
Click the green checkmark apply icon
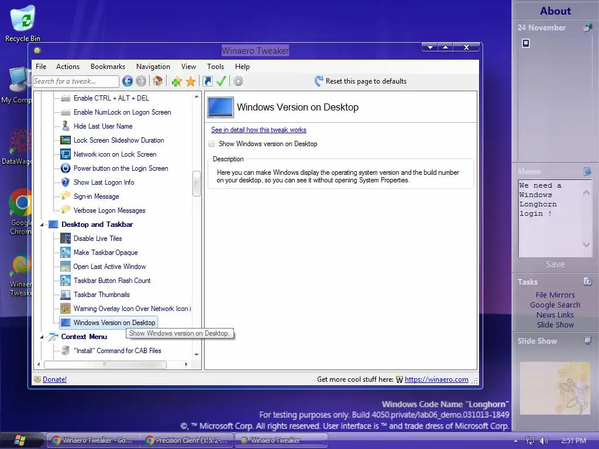pos(221,81)
